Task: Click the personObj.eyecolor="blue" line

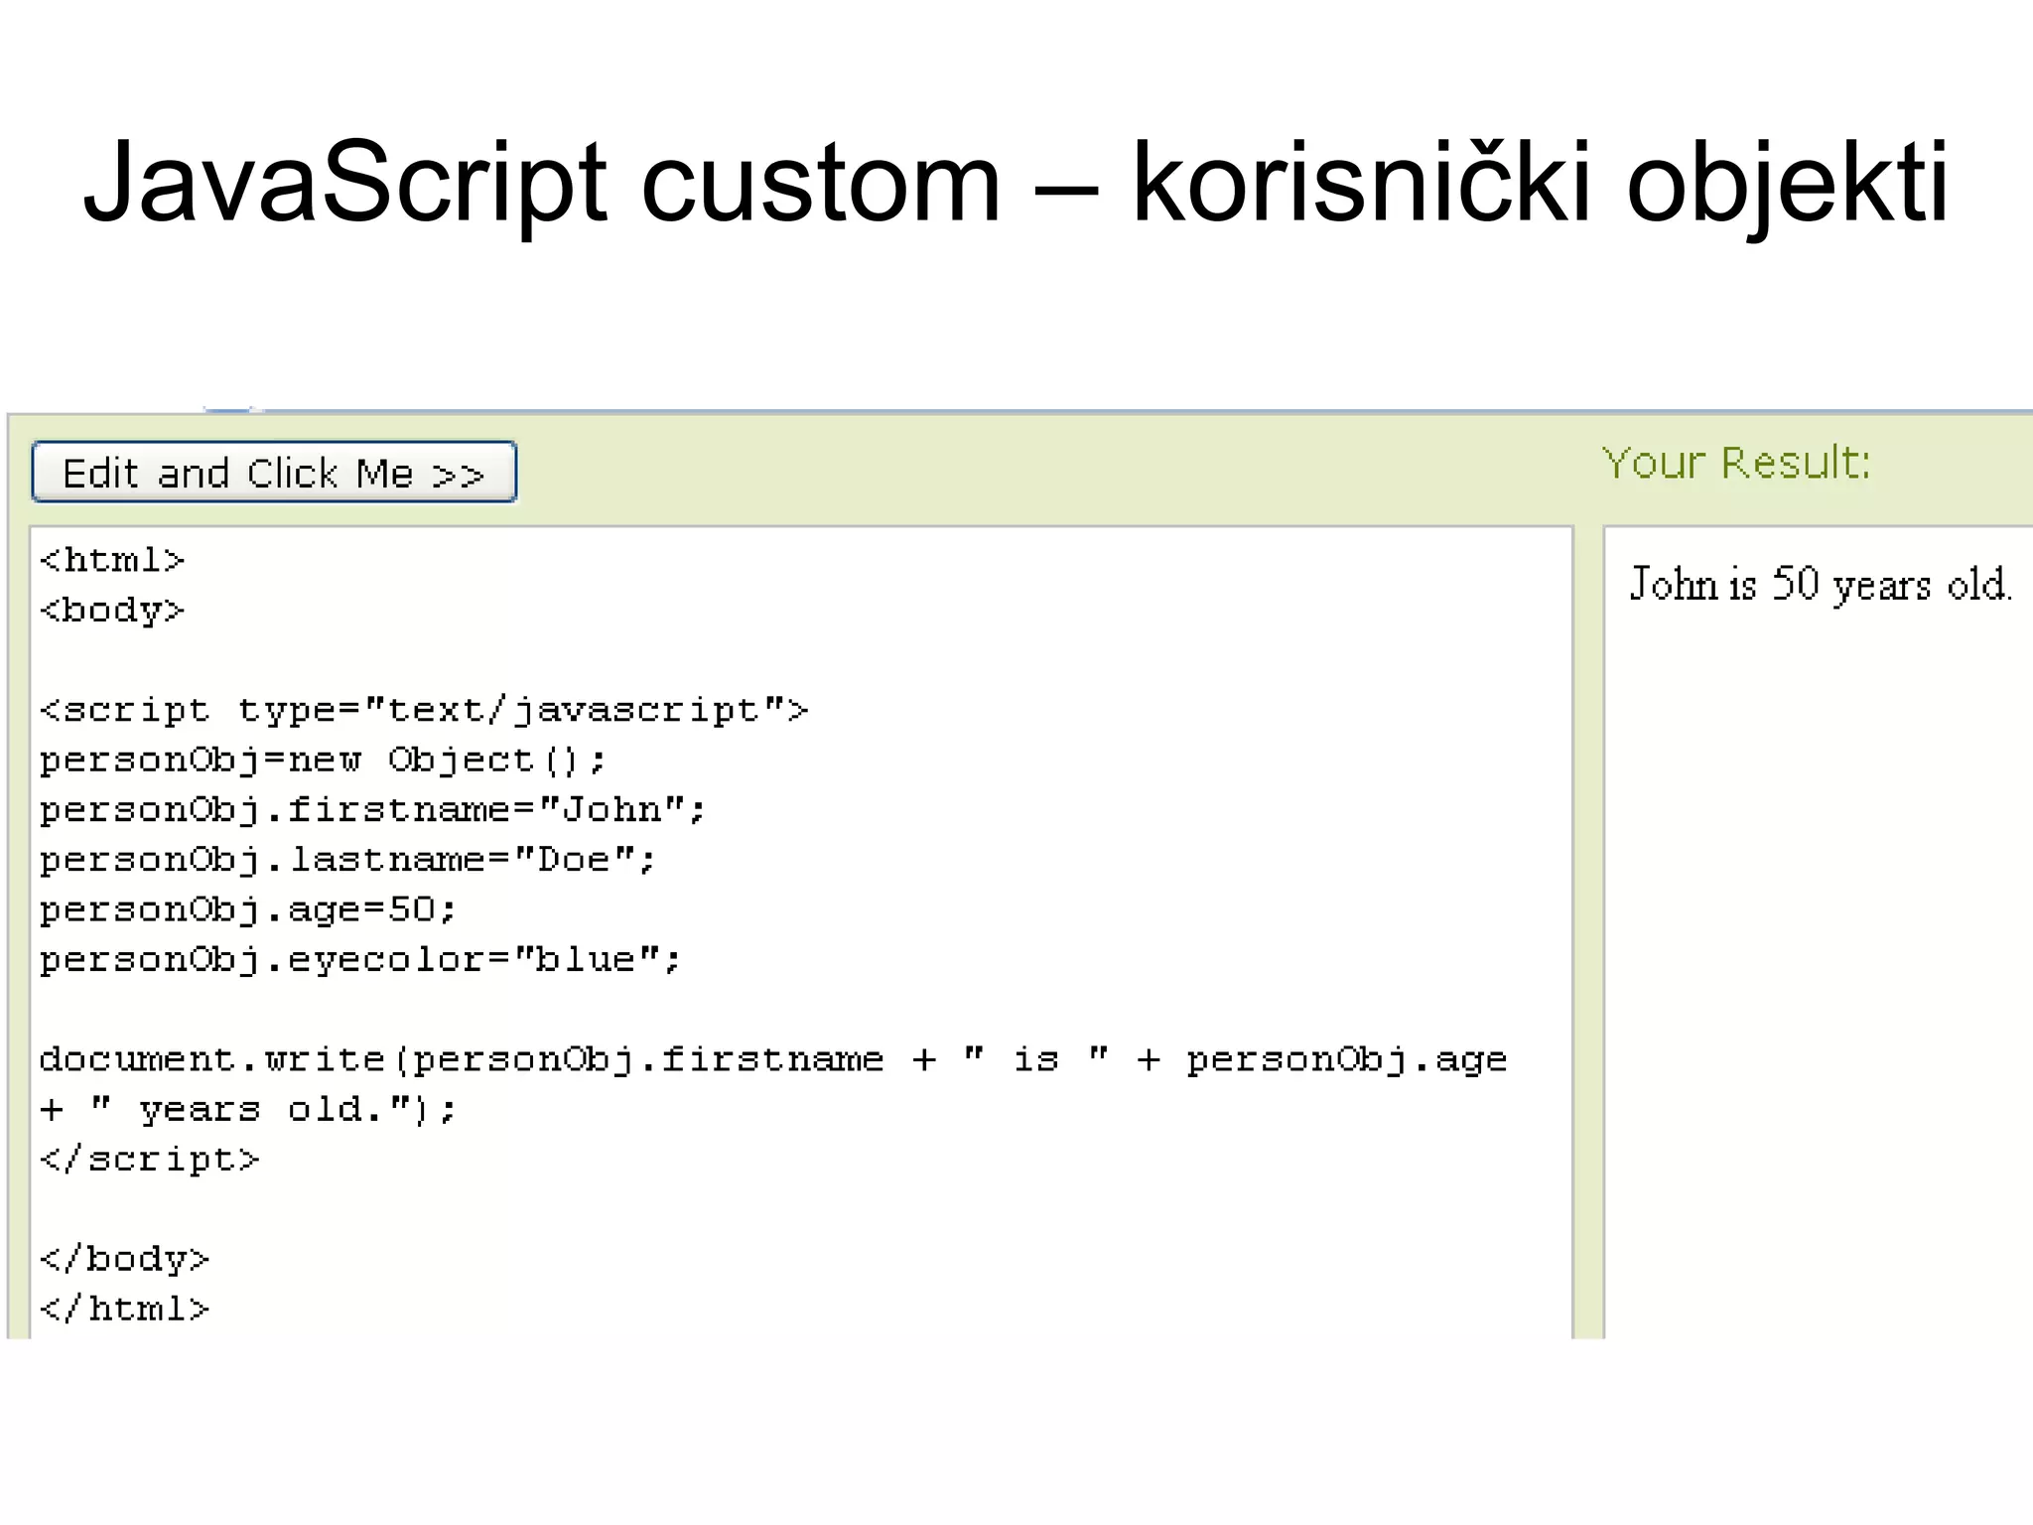Action: [360, 959]
